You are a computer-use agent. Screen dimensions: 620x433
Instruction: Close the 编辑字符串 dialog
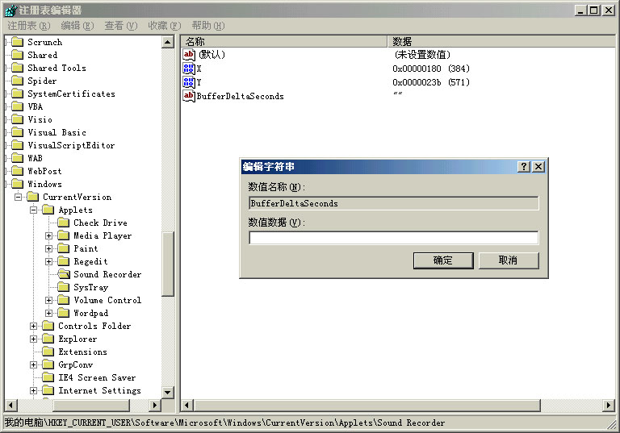[x=538, y=167]
